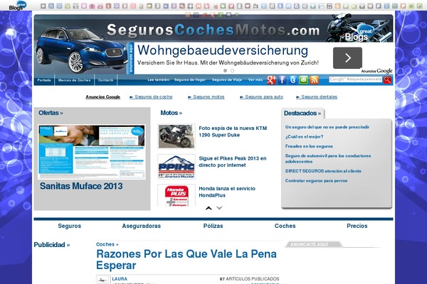This screenshot has width=427, height=284.
Task: Open the Facebook social icon
Action: coord(282,80)
